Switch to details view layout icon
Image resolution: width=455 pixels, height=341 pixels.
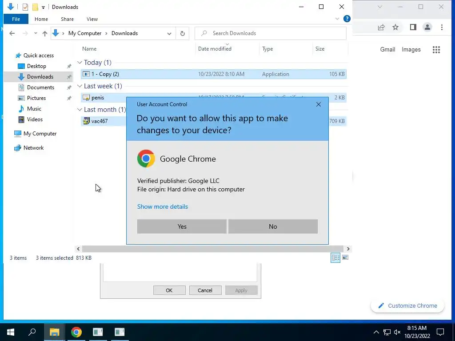(x=335, y=258)
